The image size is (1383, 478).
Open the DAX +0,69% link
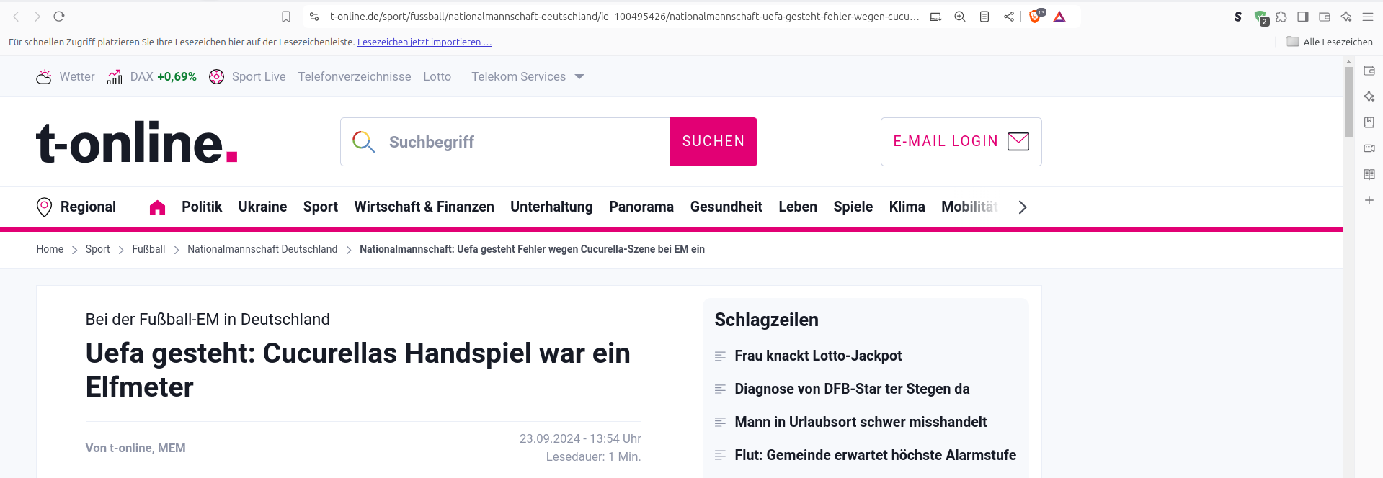coord(151,76)
